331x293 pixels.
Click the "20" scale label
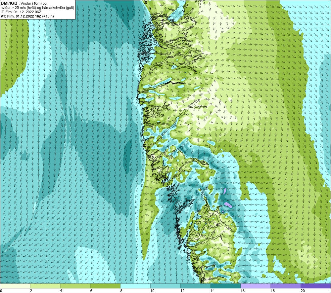[303, 291]
